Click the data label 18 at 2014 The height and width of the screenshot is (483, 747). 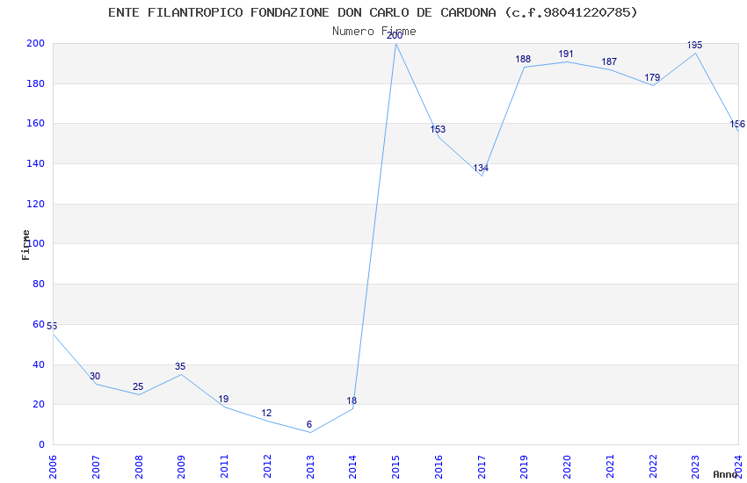pos(352,400)
